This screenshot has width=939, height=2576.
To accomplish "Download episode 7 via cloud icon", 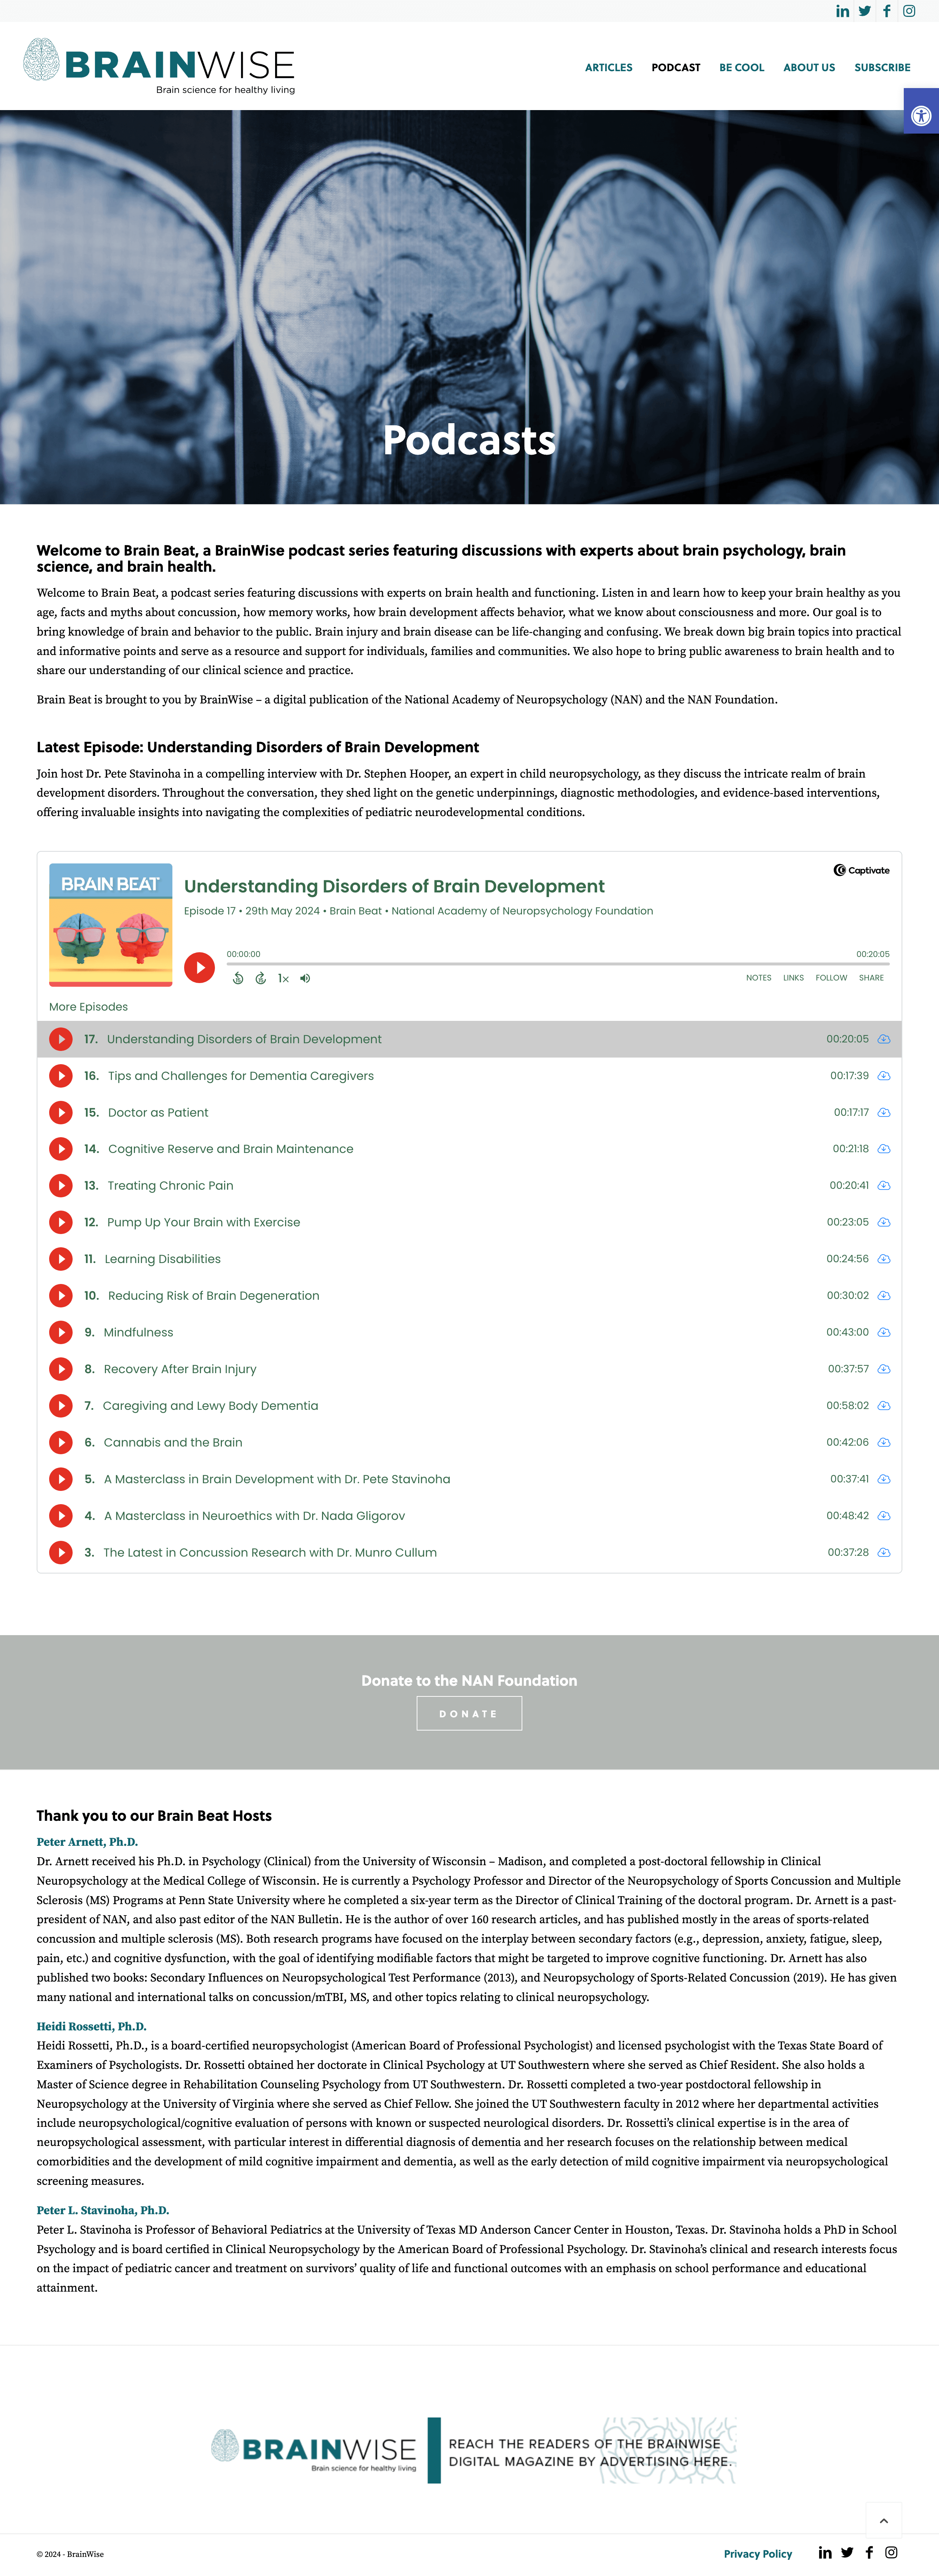I will click(884, 1406).
